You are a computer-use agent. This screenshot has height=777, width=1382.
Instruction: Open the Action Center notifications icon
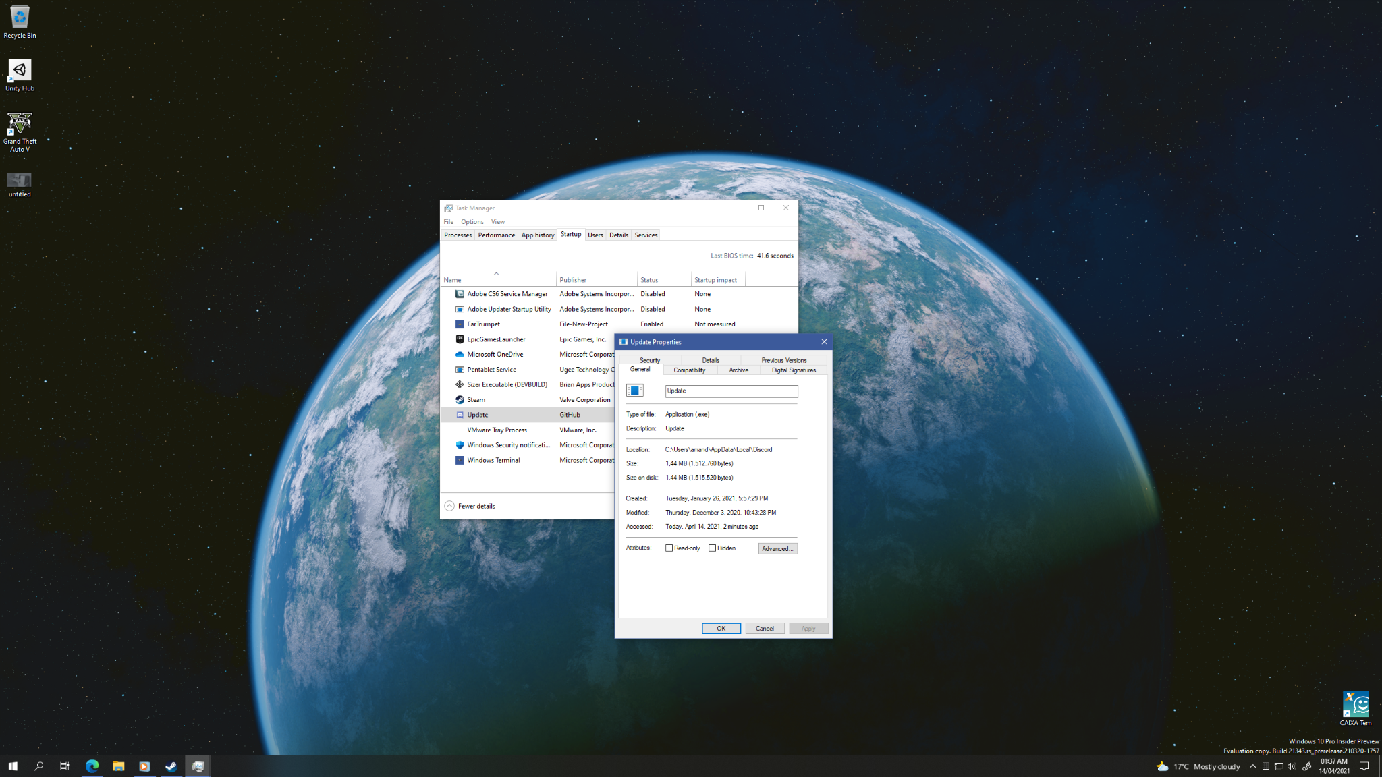(x=1364, y=766)
